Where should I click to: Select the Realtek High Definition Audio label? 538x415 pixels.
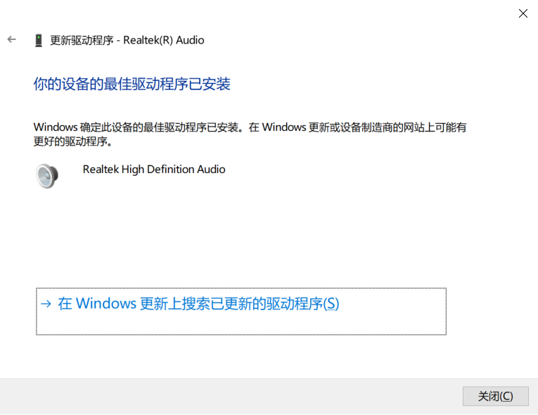pos(153,170)
